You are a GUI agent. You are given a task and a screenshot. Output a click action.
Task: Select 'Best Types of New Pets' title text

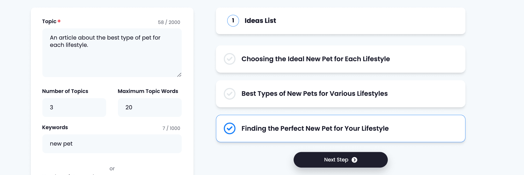(315, 94)
